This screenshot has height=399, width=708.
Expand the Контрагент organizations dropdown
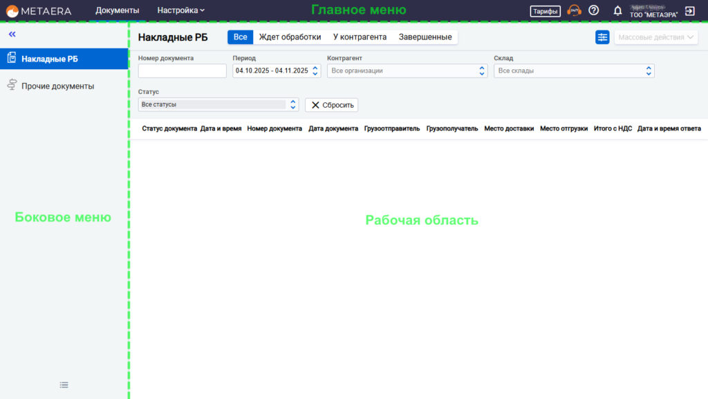click(x=407, y=71)
